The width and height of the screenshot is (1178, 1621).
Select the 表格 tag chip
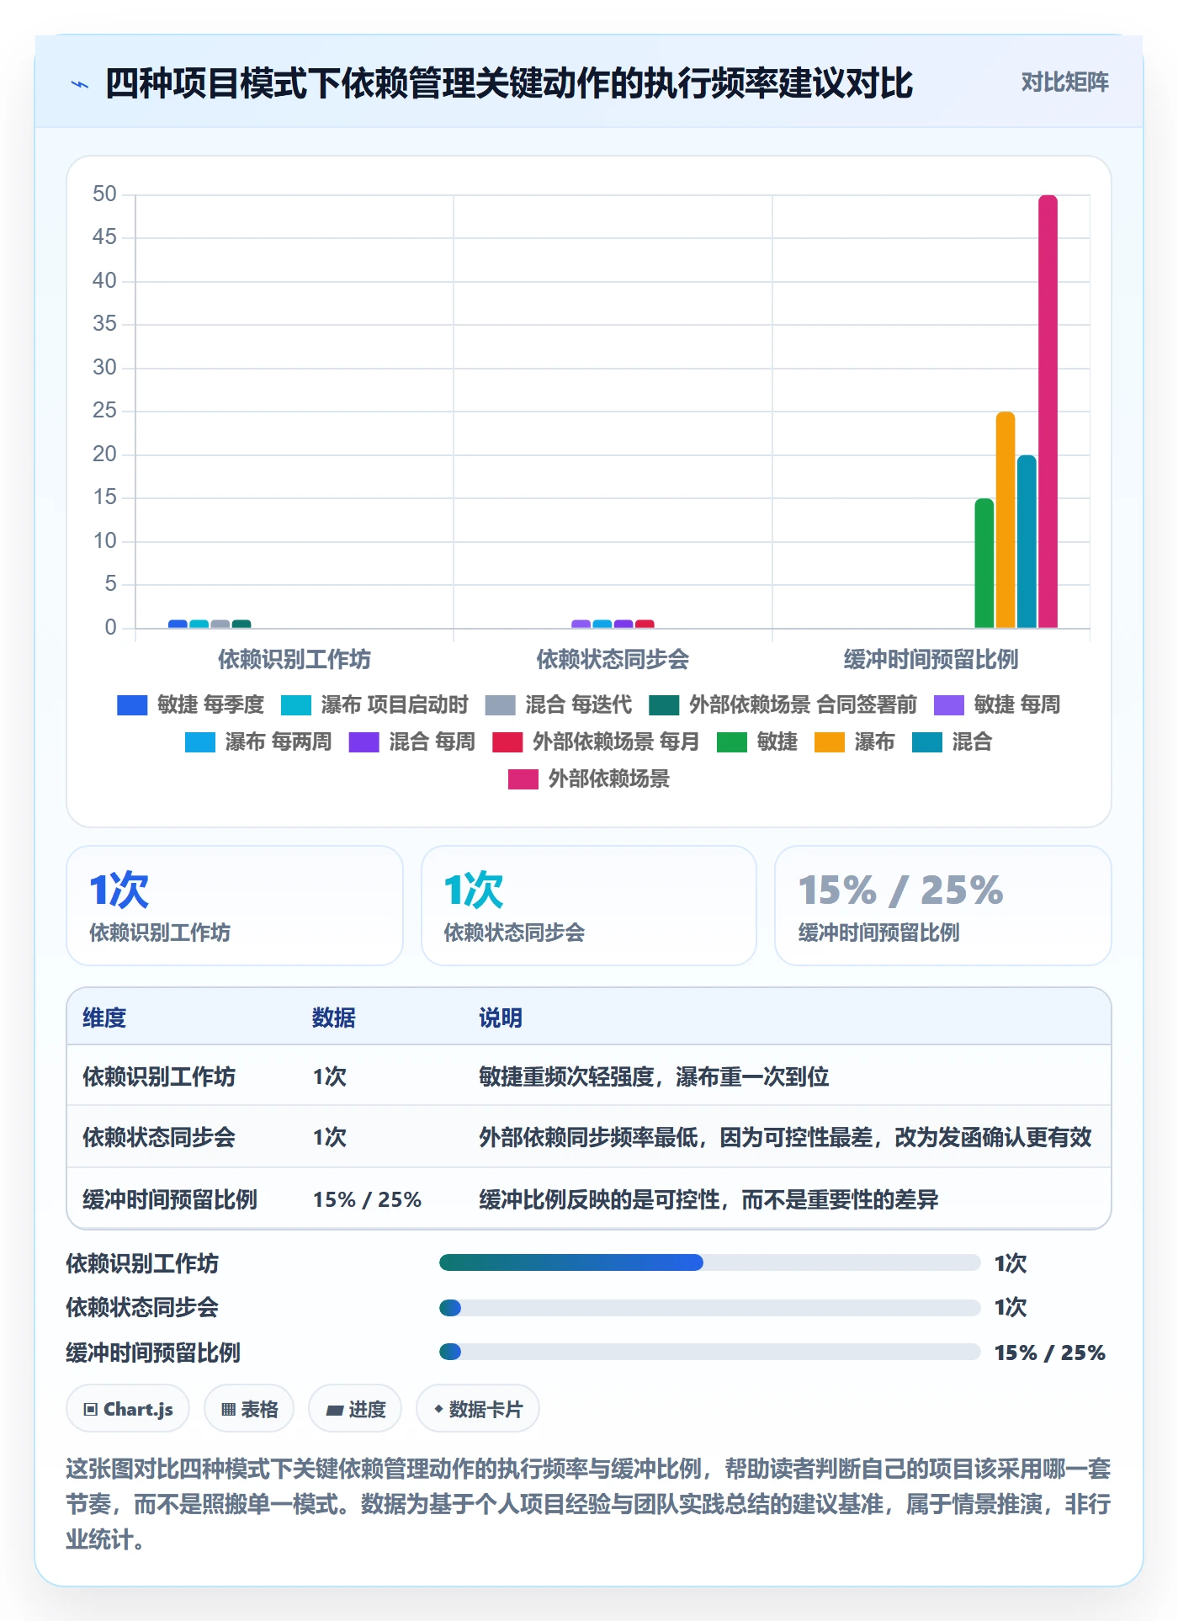click(x=249, y=1408)
